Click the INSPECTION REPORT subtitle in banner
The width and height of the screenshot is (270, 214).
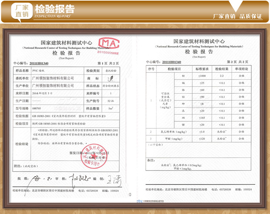click(53, 16)
